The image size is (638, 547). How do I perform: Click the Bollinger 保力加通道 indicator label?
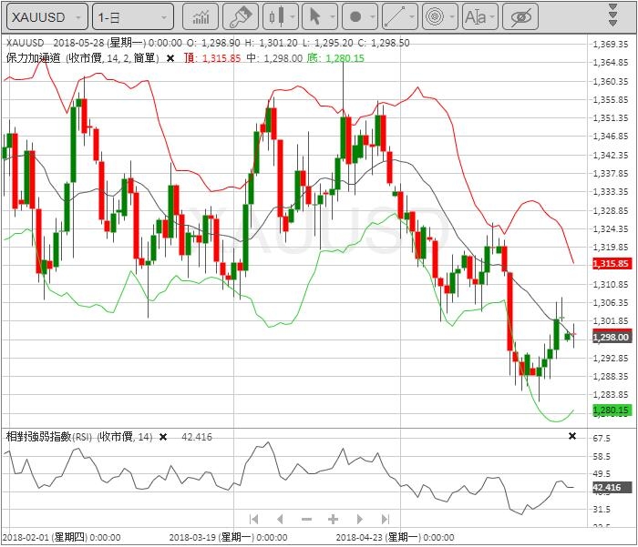click(x=82, y=58)
